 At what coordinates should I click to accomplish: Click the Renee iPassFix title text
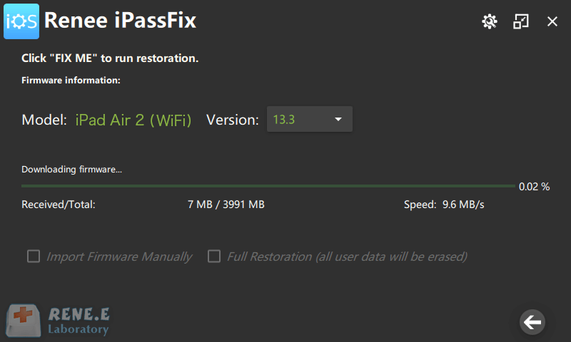(x=120, y=21)
